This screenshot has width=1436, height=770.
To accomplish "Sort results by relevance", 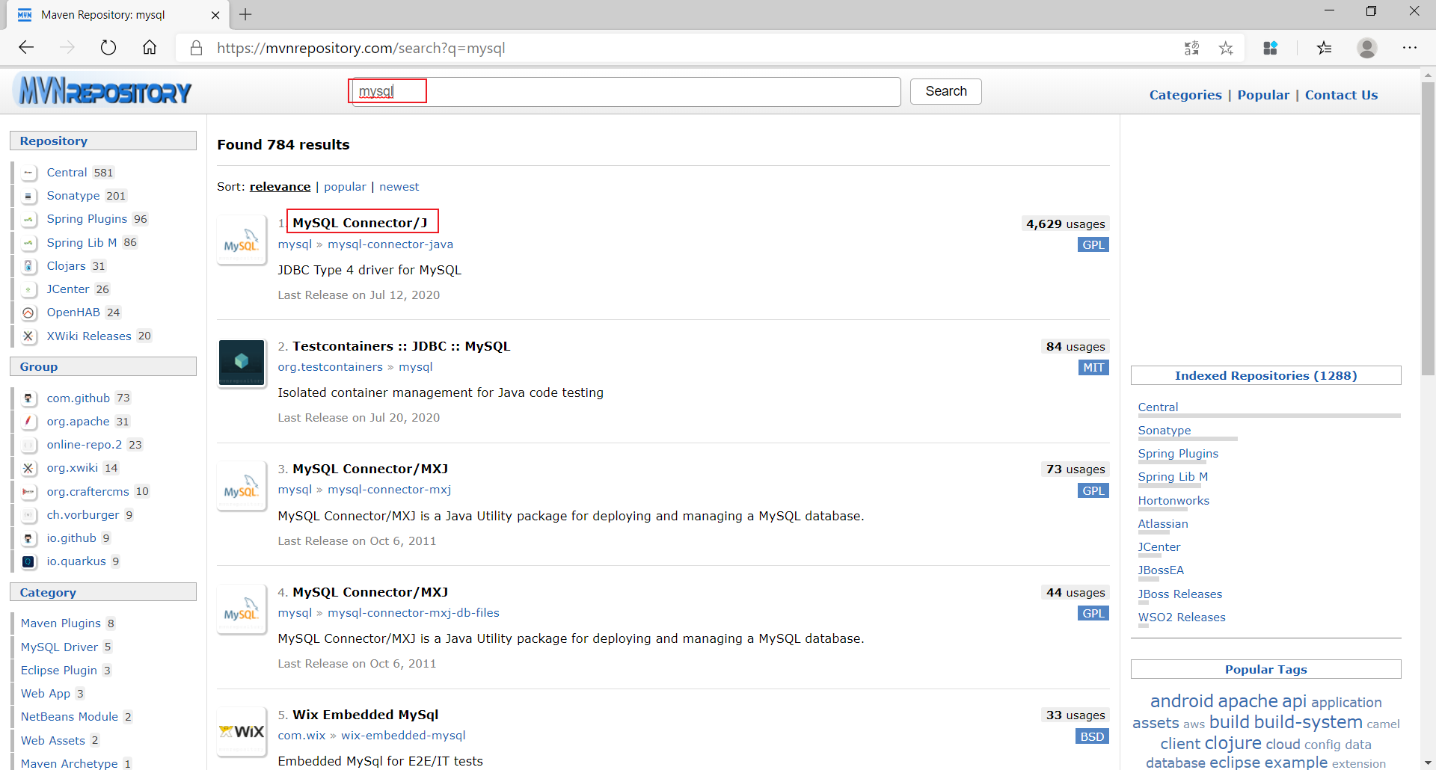I will coord(280,187).
